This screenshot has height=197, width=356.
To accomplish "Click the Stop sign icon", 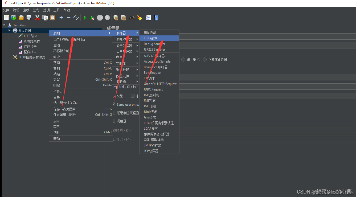I will pyautogui.click(x=100, y=18).
